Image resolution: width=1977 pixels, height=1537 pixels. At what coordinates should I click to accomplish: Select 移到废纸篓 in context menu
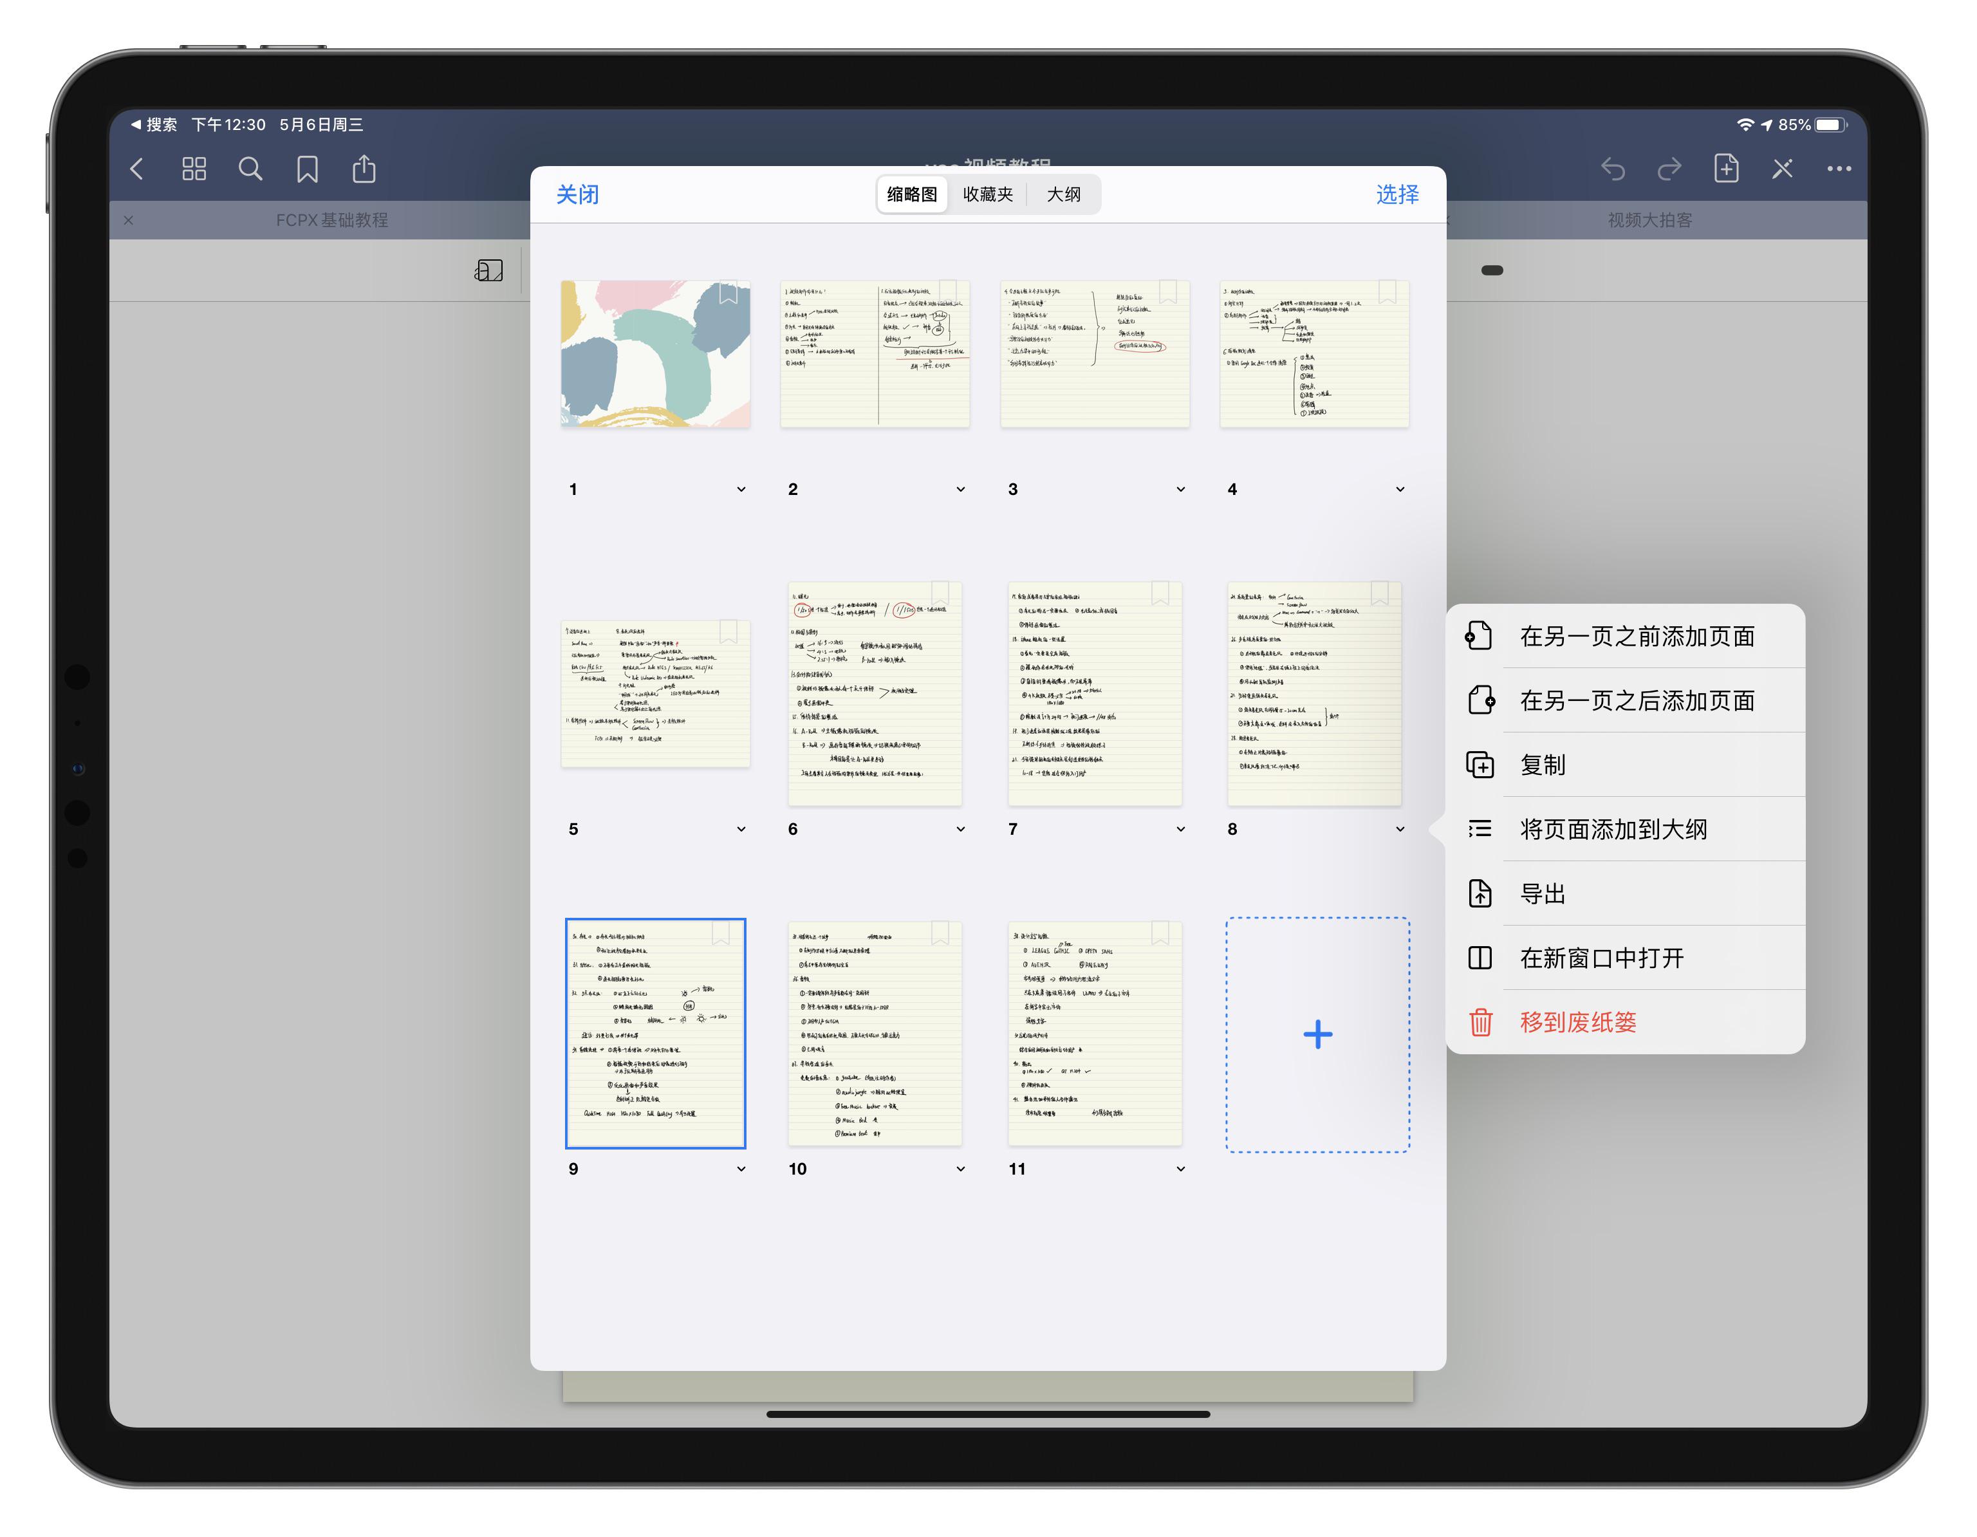(x=1578, y=1022)
